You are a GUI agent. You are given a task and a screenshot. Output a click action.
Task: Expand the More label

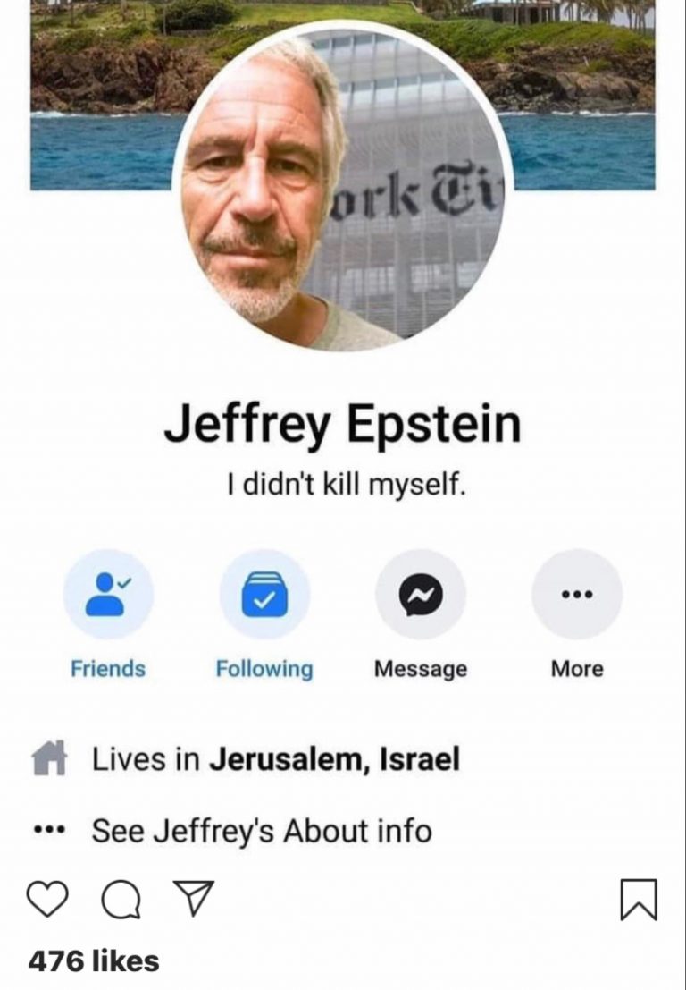pyautogui.click(x=577, y=669)
